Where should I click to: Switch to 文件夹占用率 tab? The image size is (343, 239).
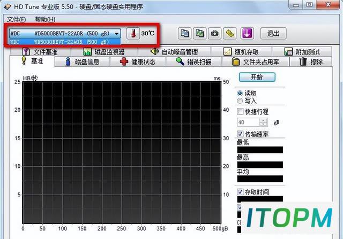click(x=256, y=62)
